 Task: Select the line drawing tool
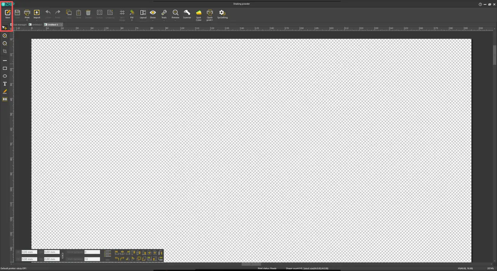(5, 60)
